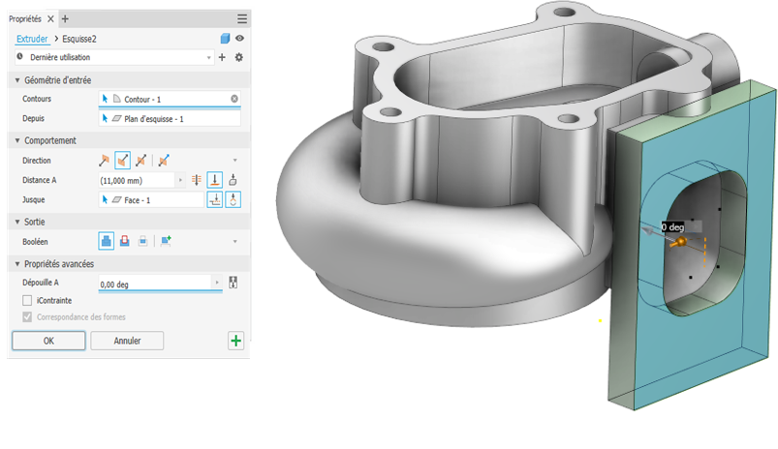Select the Through All extent icon
Image resolution: width=778 pixels, height=449 pixels.
click(197, 180)
